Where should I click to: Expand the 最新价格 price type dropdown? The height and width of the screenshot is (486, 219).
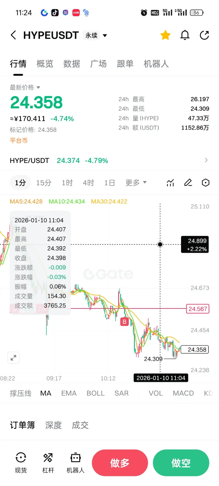tap(25, 87)
